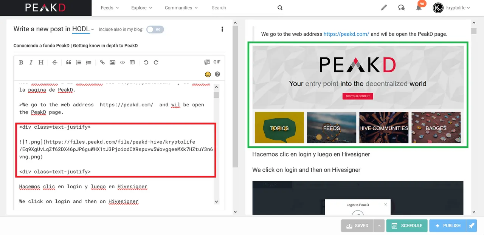The image size is (484, 235).
Task: Open the GIF picker
Action: pyautogui.click(x=217, y=62)
